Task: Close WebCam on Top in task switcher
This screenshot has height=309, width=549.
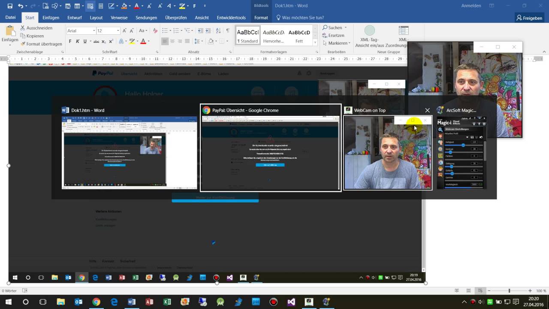Action: coord(427,110)
